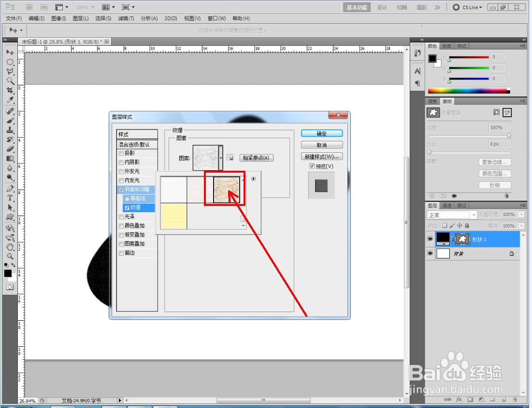Enable the 等高线 contour checkbox
This screenshot has width=532, height=408.
coord(127,199)
